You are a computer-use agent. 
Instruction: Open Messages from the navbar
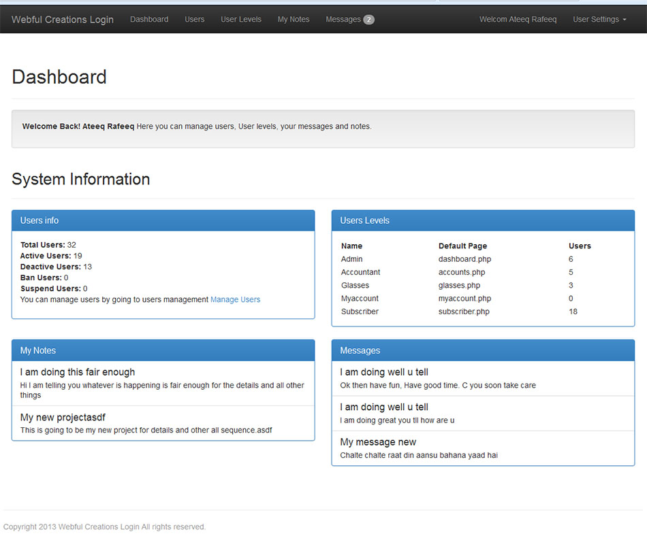(343, 20)
